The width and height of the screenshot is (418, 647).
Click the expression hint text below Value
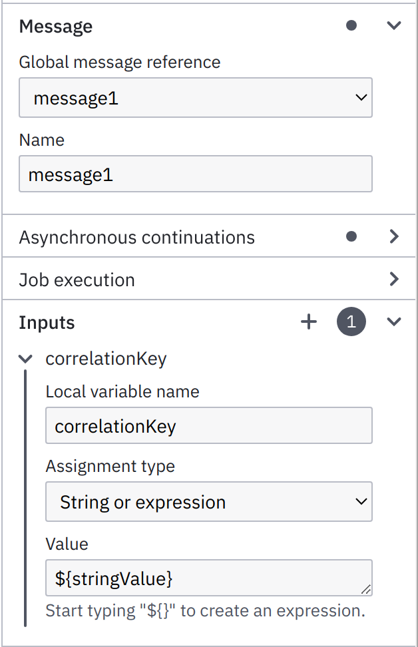tap(206, 610)
